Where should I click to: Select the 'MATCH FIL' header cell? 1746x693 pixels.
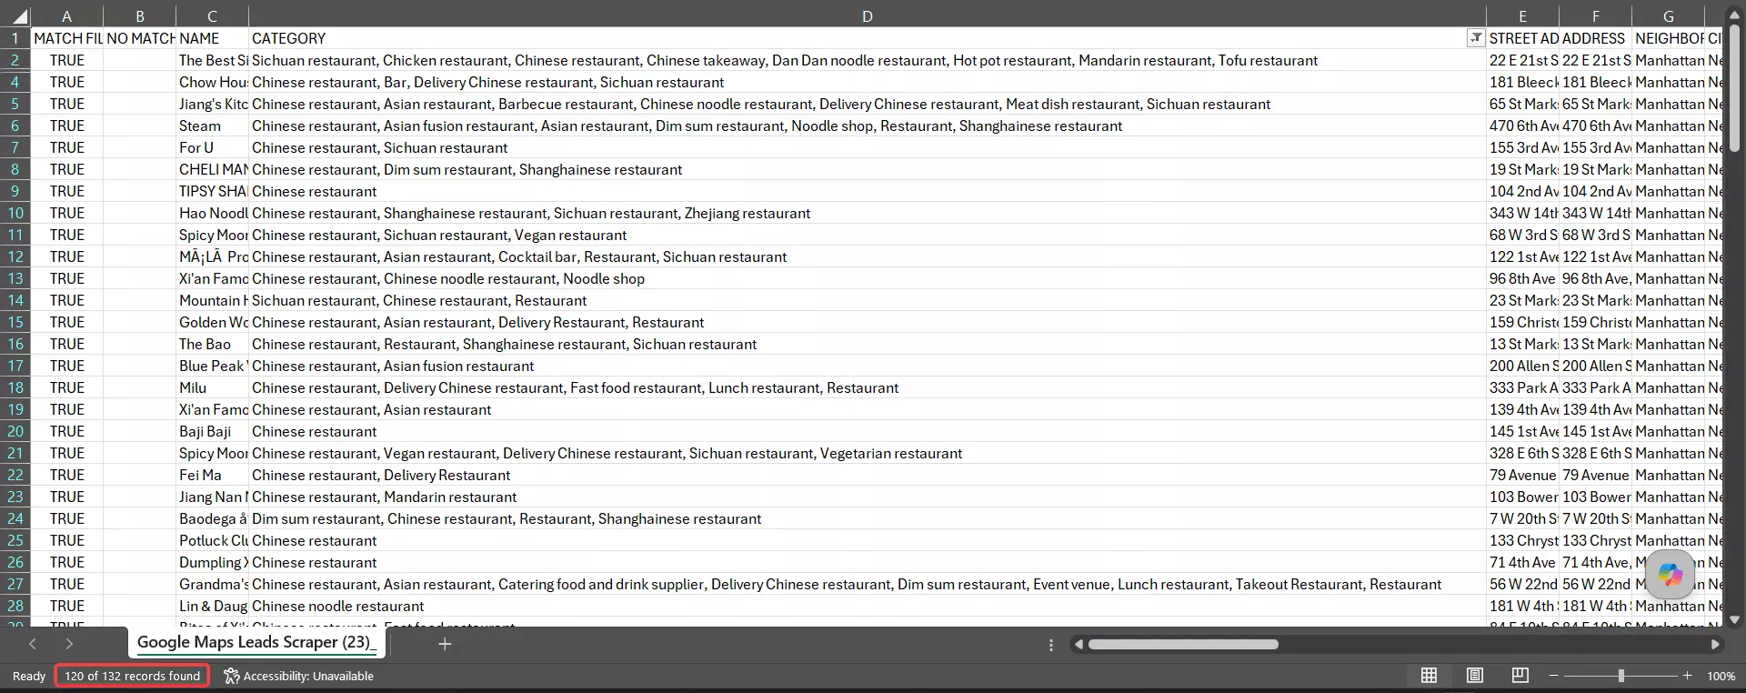point(66,38)
